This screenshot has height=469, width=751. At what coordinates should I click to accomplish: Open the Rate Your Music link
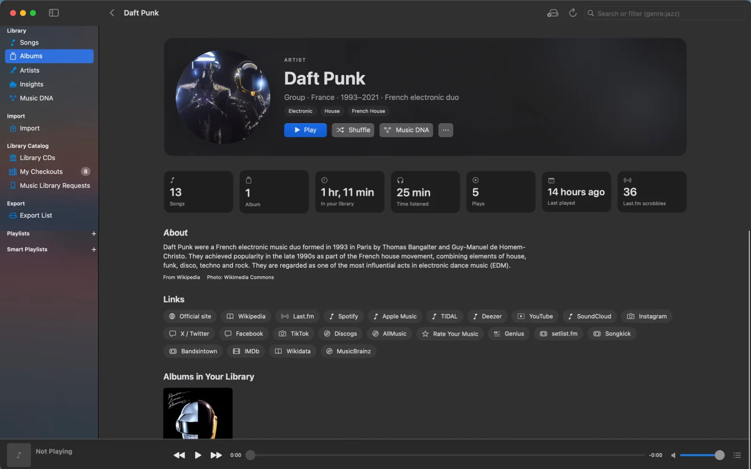click(x=450, y=333)
